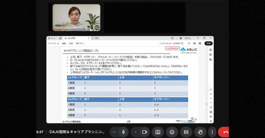Expand video settings with the up chevron
Image resolution: width=265 pixels, height=138 pixels.
click(135, 132)
